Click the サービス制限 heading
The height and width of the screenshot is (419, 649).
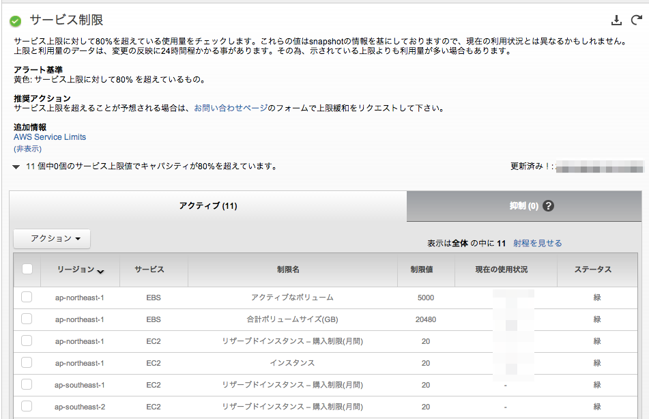66,20
